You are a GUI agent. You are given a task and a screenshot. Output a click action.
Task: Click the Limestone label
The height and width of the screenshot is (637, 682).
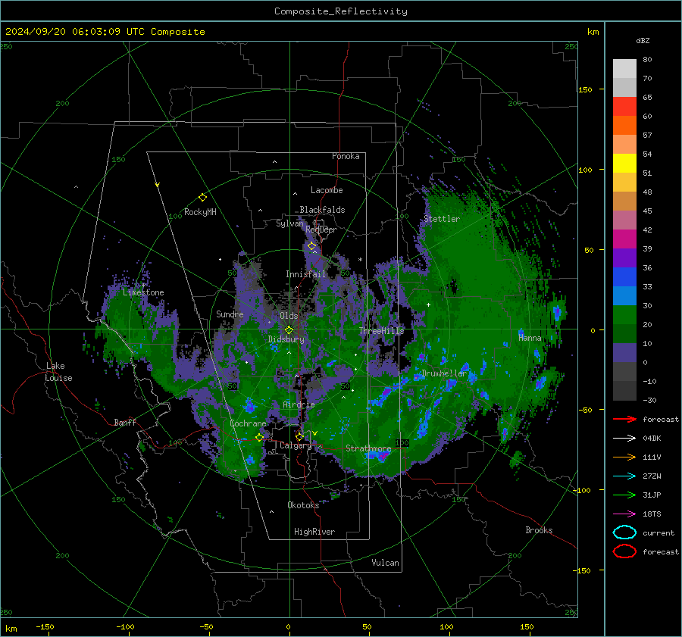point(143,292)
